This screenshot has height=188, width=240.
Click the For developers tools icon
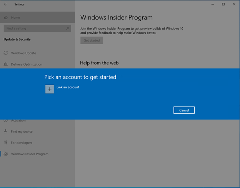point(5,142)
